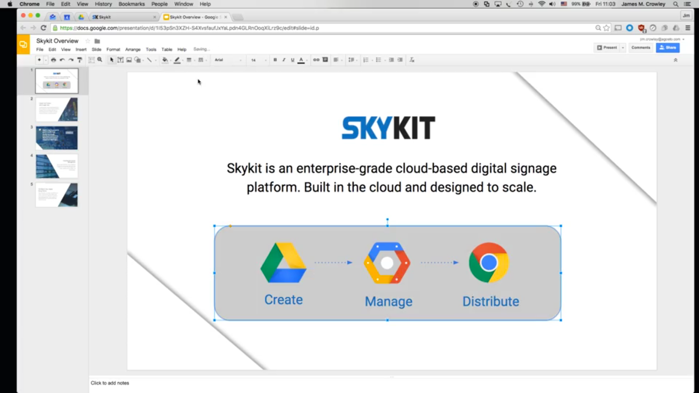Click the insert comment icon in toolbar
The height and width of the screenshot is (393, 699).
325,60
